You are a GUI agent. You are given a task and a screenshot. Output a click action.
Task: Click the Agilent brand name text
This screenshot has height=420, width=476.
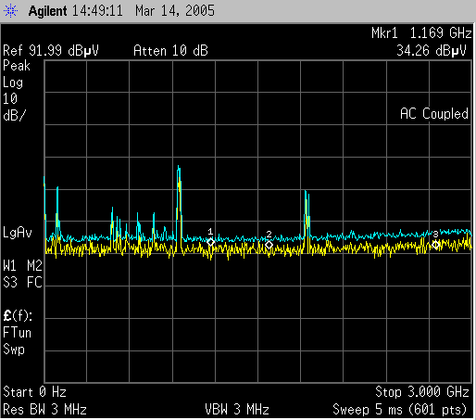pyautogui.click(x=47, y=11)
